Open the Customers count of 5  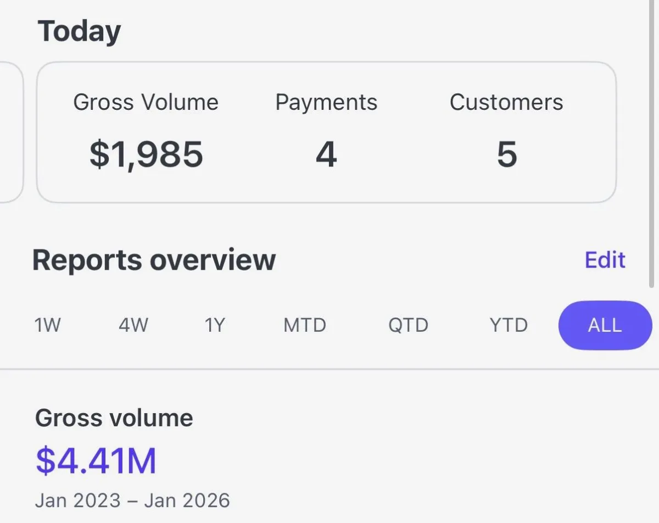click(507, 154)
